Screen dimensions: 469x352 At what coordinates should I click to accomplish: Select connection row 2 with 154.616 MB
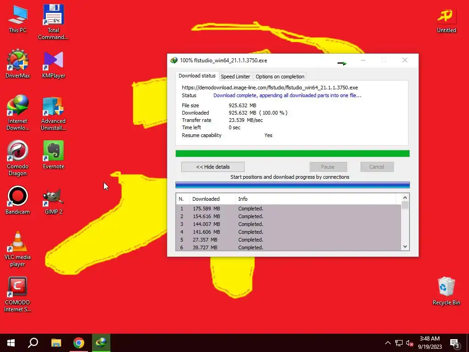click(289, 216)
